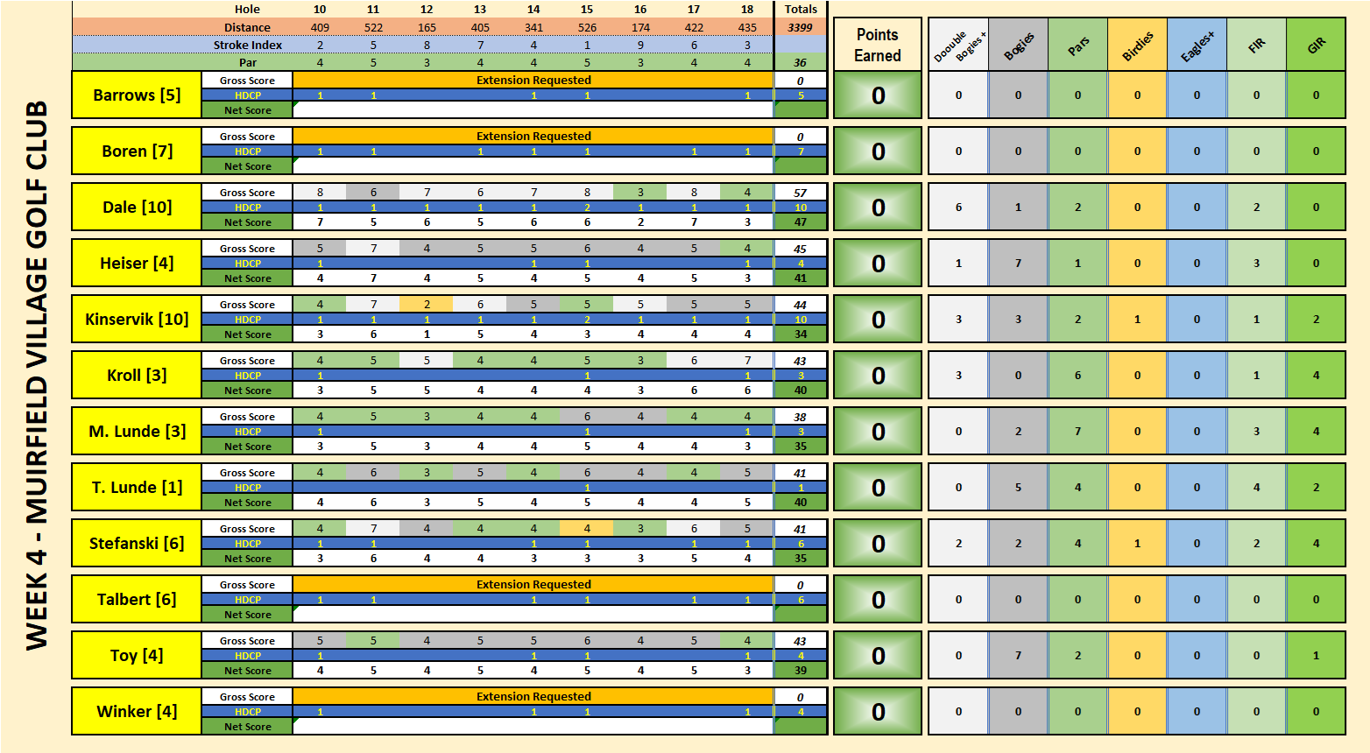Image resolution: width=1370 pixels, height=753 pixels.
Task: Select the GIR column header
Action: (1316, 45)
